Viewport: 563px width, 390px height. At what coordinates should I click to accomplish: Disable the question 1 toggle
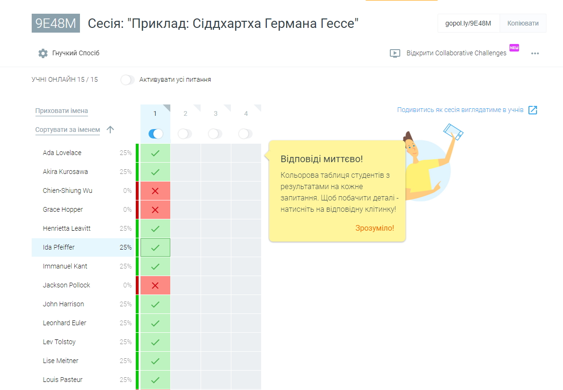[x=155, y=134]
